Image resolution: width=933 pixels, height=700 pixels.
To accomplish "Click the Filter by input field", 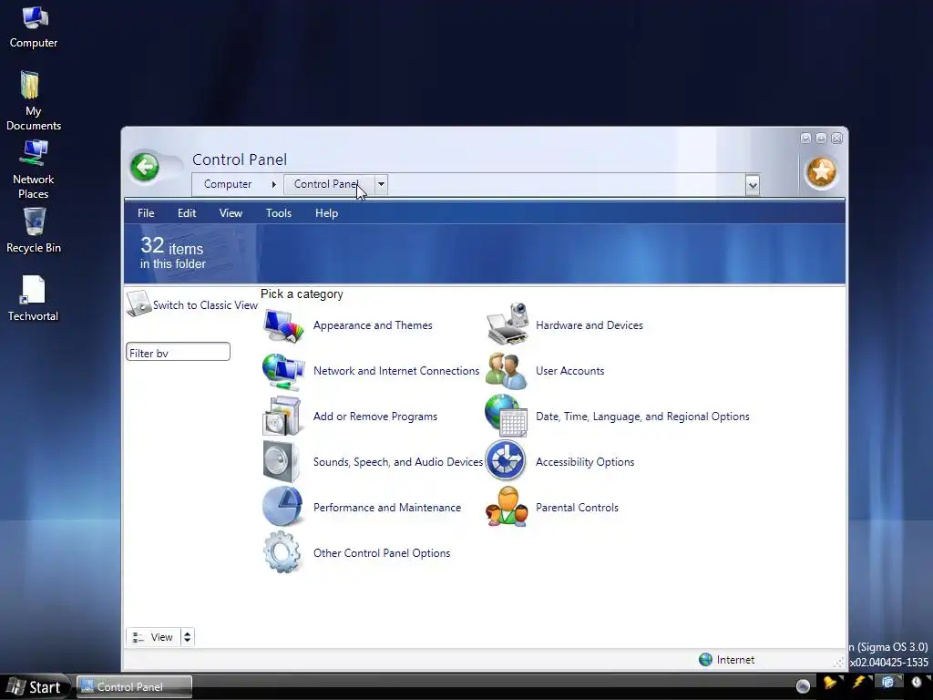I will click(x=178, y=352).
